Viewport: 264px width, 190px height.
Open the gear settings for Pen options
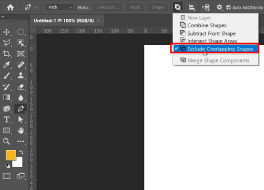[x=219, y=7]
